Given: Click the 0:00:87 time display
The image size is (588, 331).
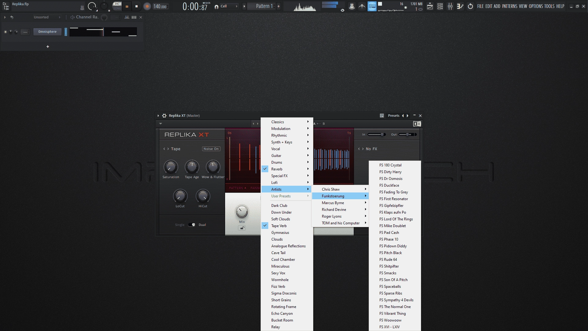Looking at the screenshot, I should (195, 6).
